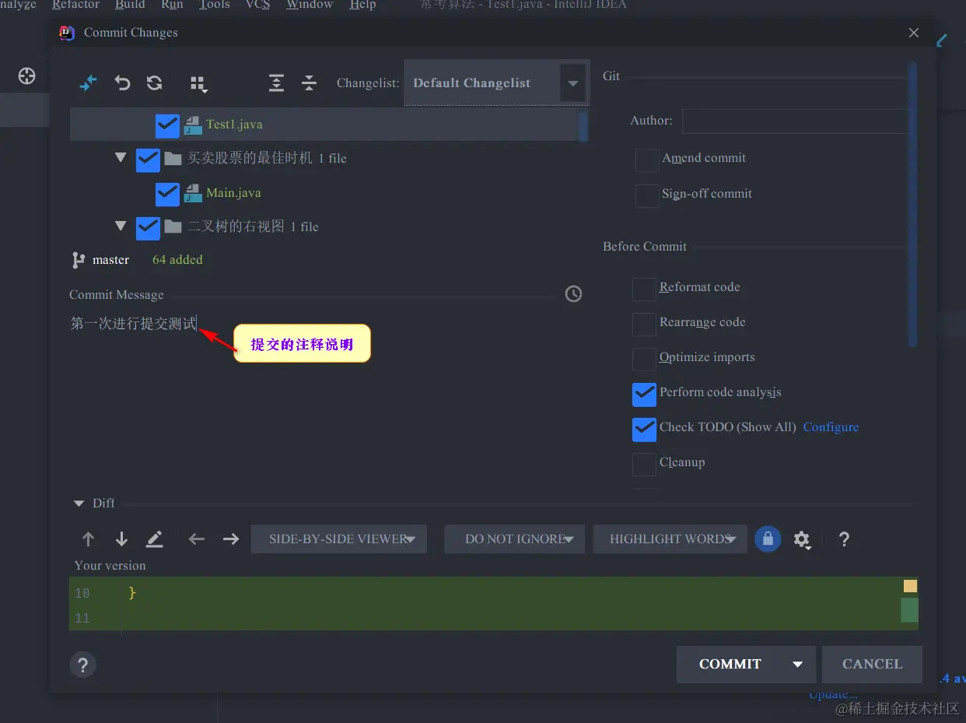The height and width of the screenshot is (723, 966).
Task: Click the CANCEL button
Action: click(872, 665)
